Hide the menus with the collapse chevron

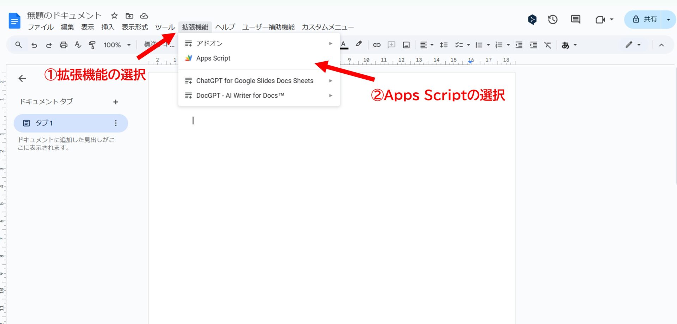[661, 45]
